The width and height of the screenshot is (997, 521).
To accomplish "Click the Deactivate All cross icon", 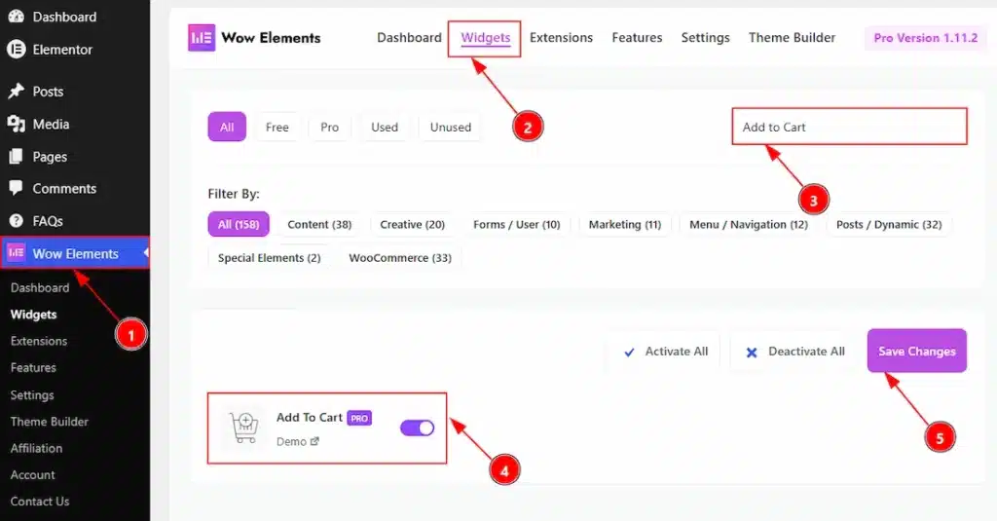I will [x=752, y=352].
